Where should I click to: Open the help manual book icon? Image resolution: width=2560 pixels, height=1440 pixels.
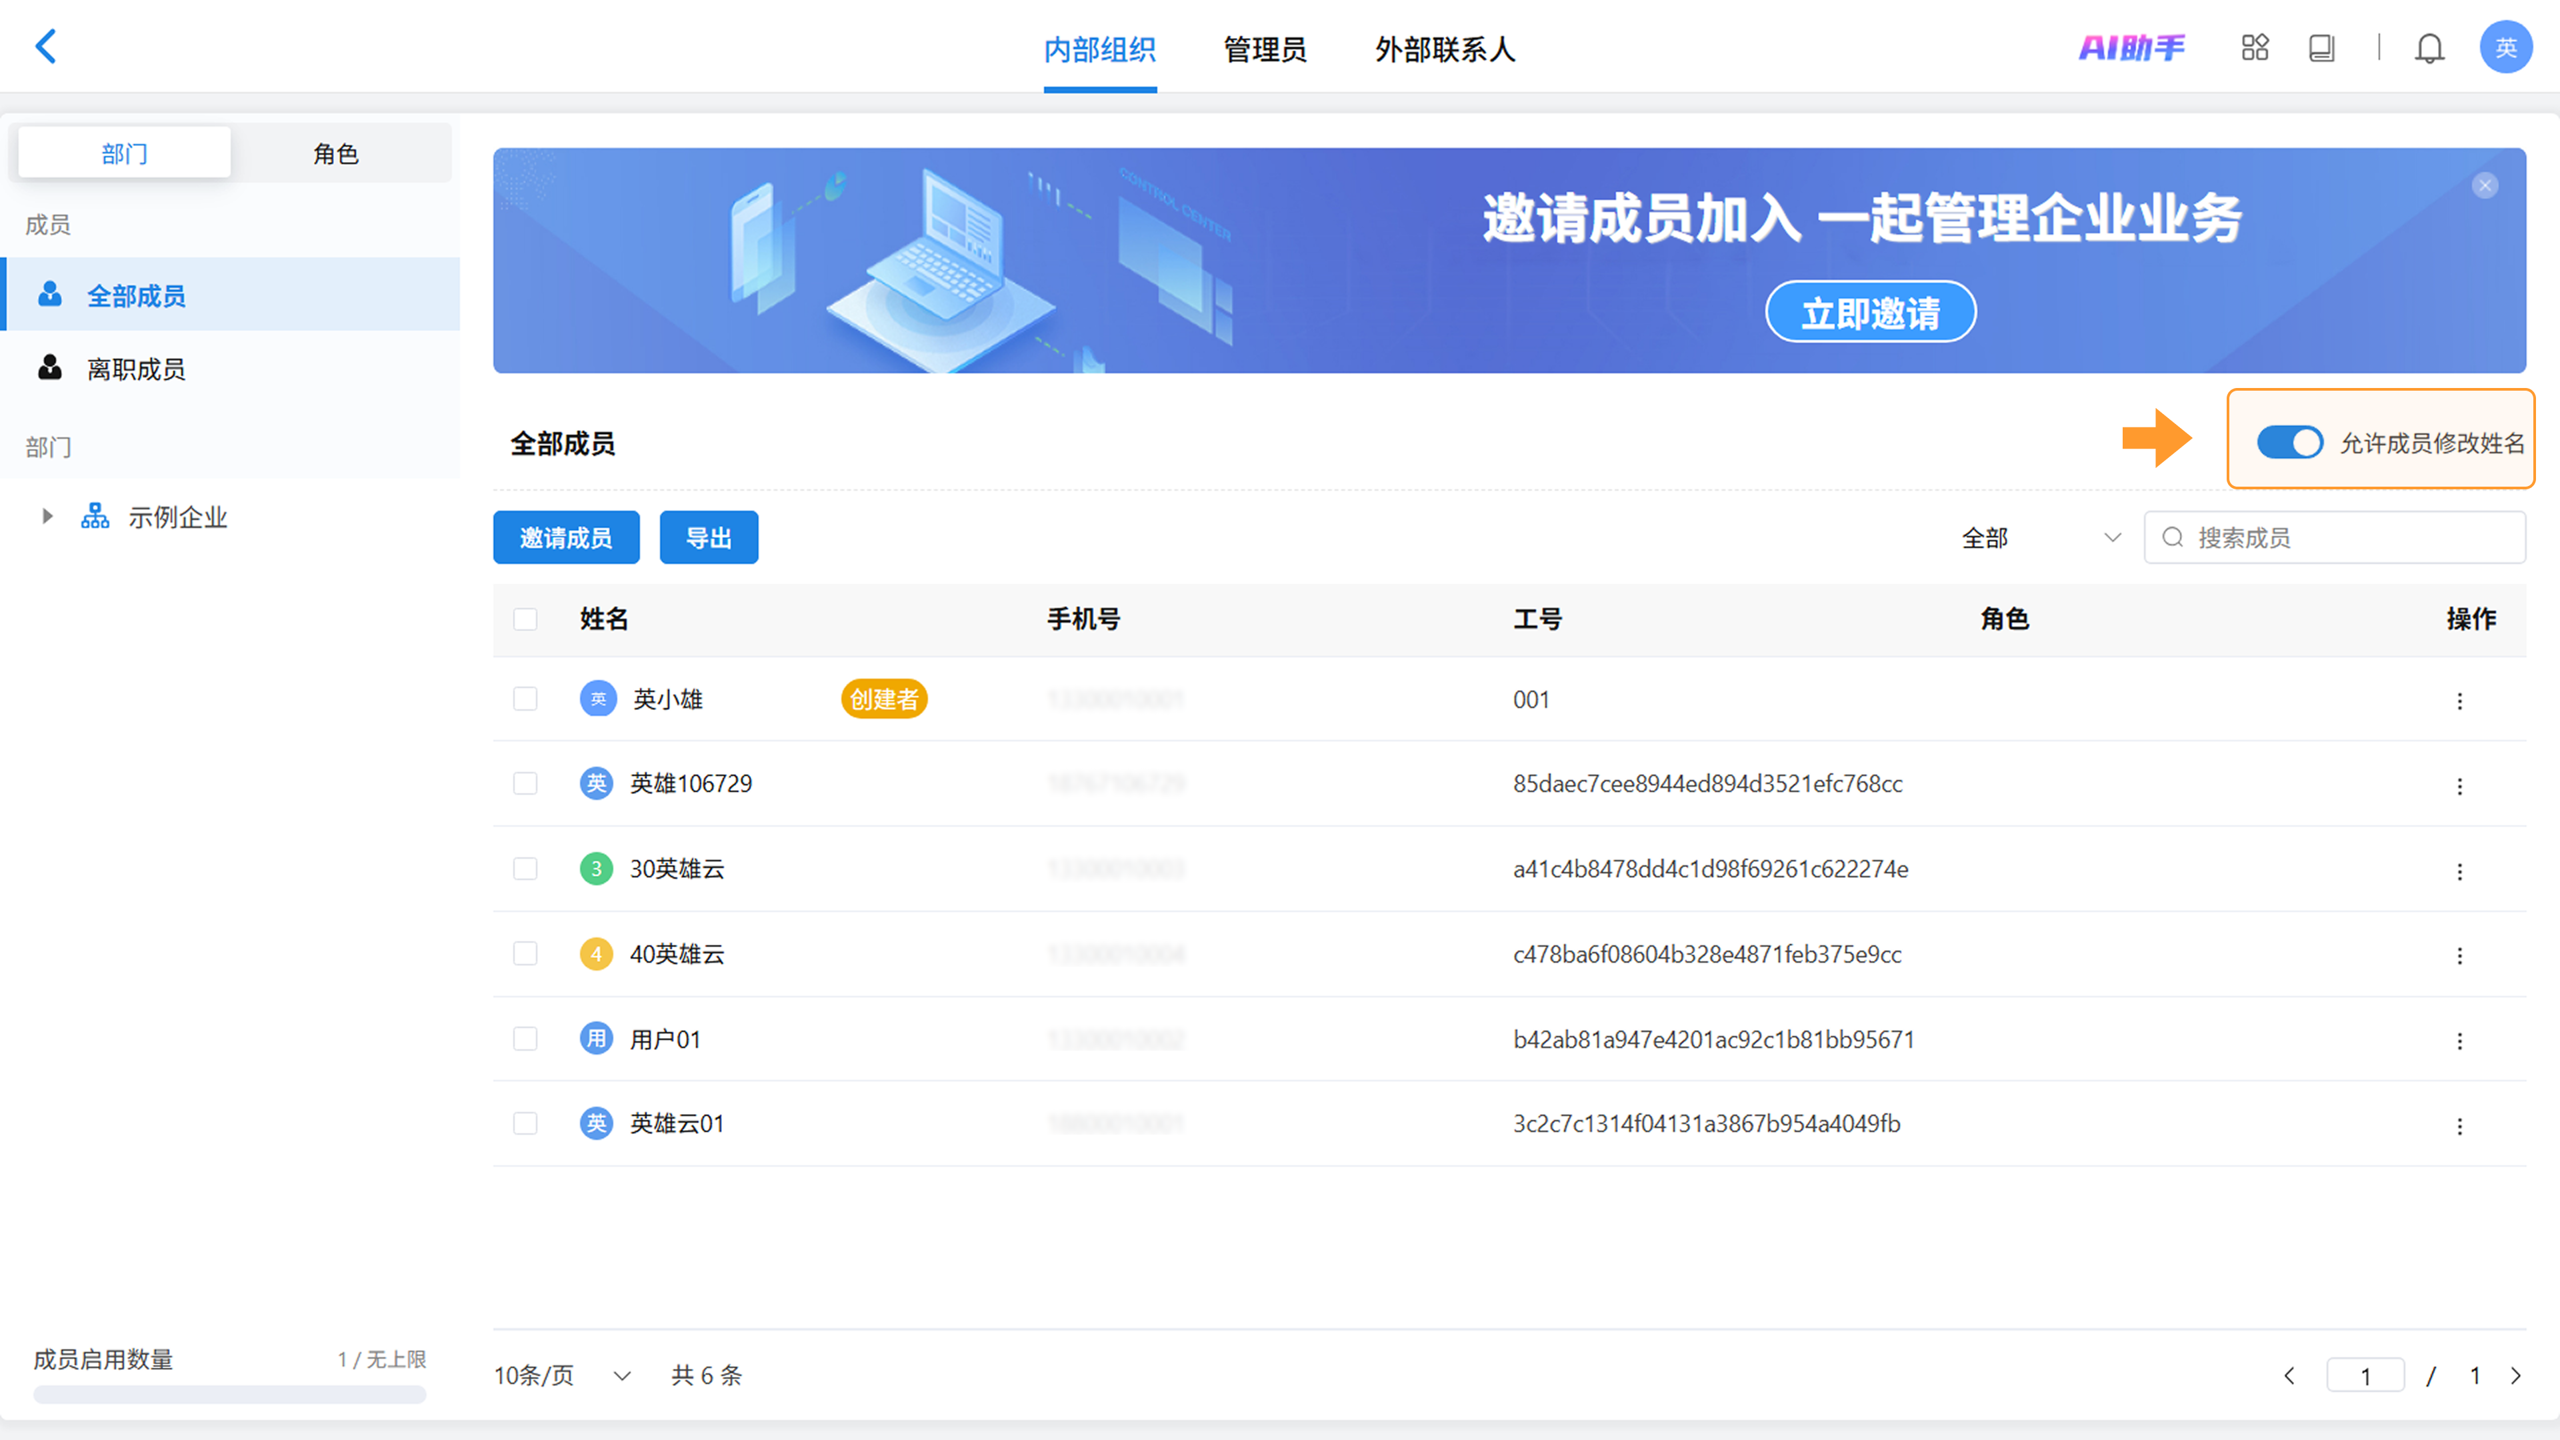[x=2321, y=48]
